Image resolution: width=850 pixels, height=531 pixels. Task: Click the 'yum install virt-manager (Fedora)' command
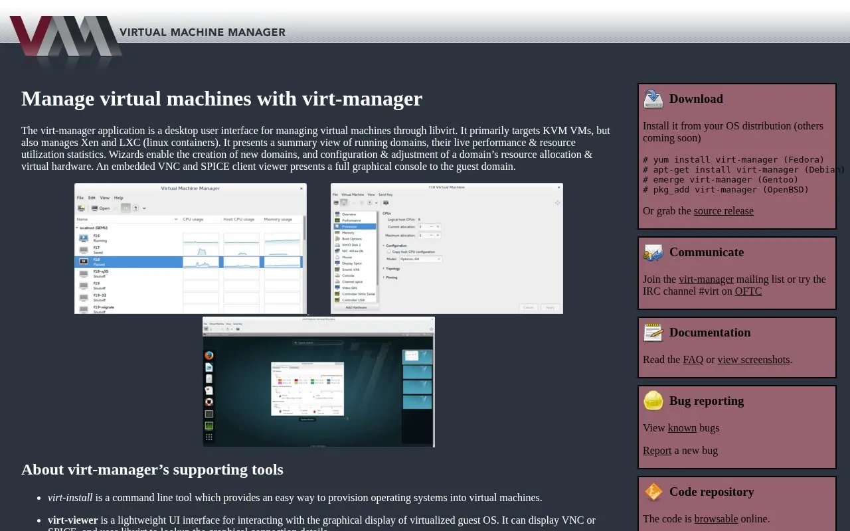[x=733, y=160]
